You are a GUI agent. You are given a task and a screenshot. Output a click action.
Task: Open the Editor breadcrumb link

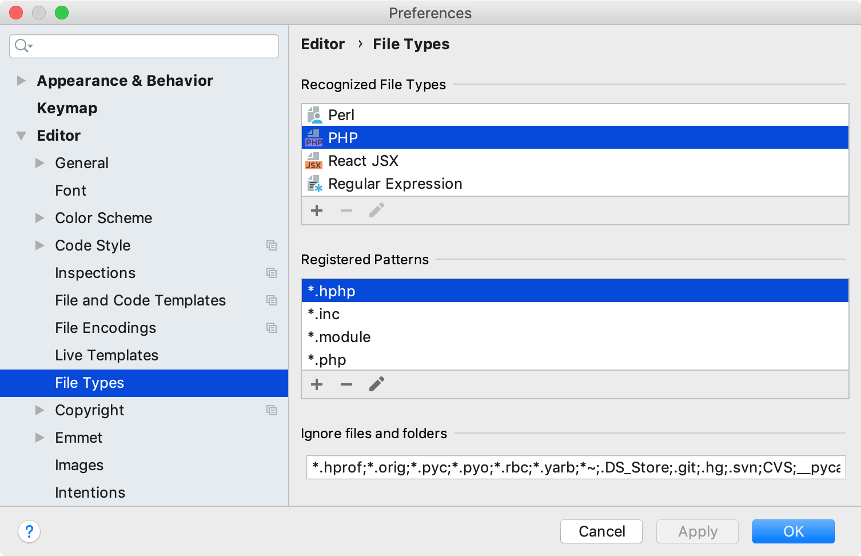click(x=322, y=44)
